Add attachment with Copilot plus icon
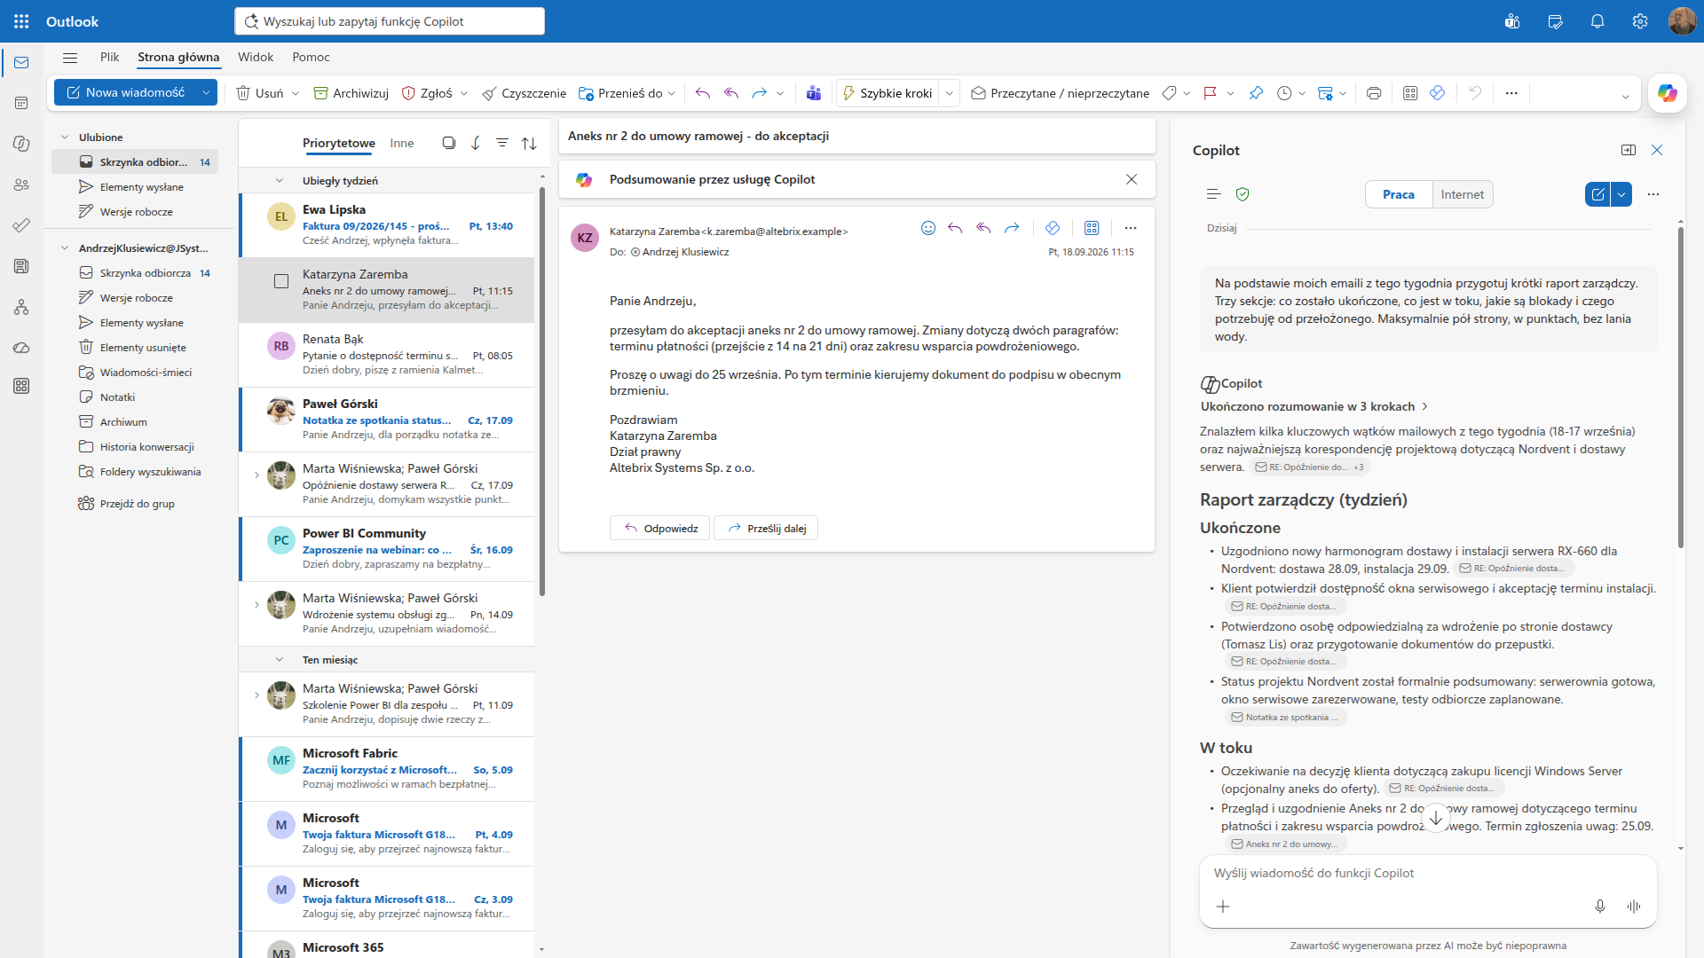 (x=1223, y=907)
